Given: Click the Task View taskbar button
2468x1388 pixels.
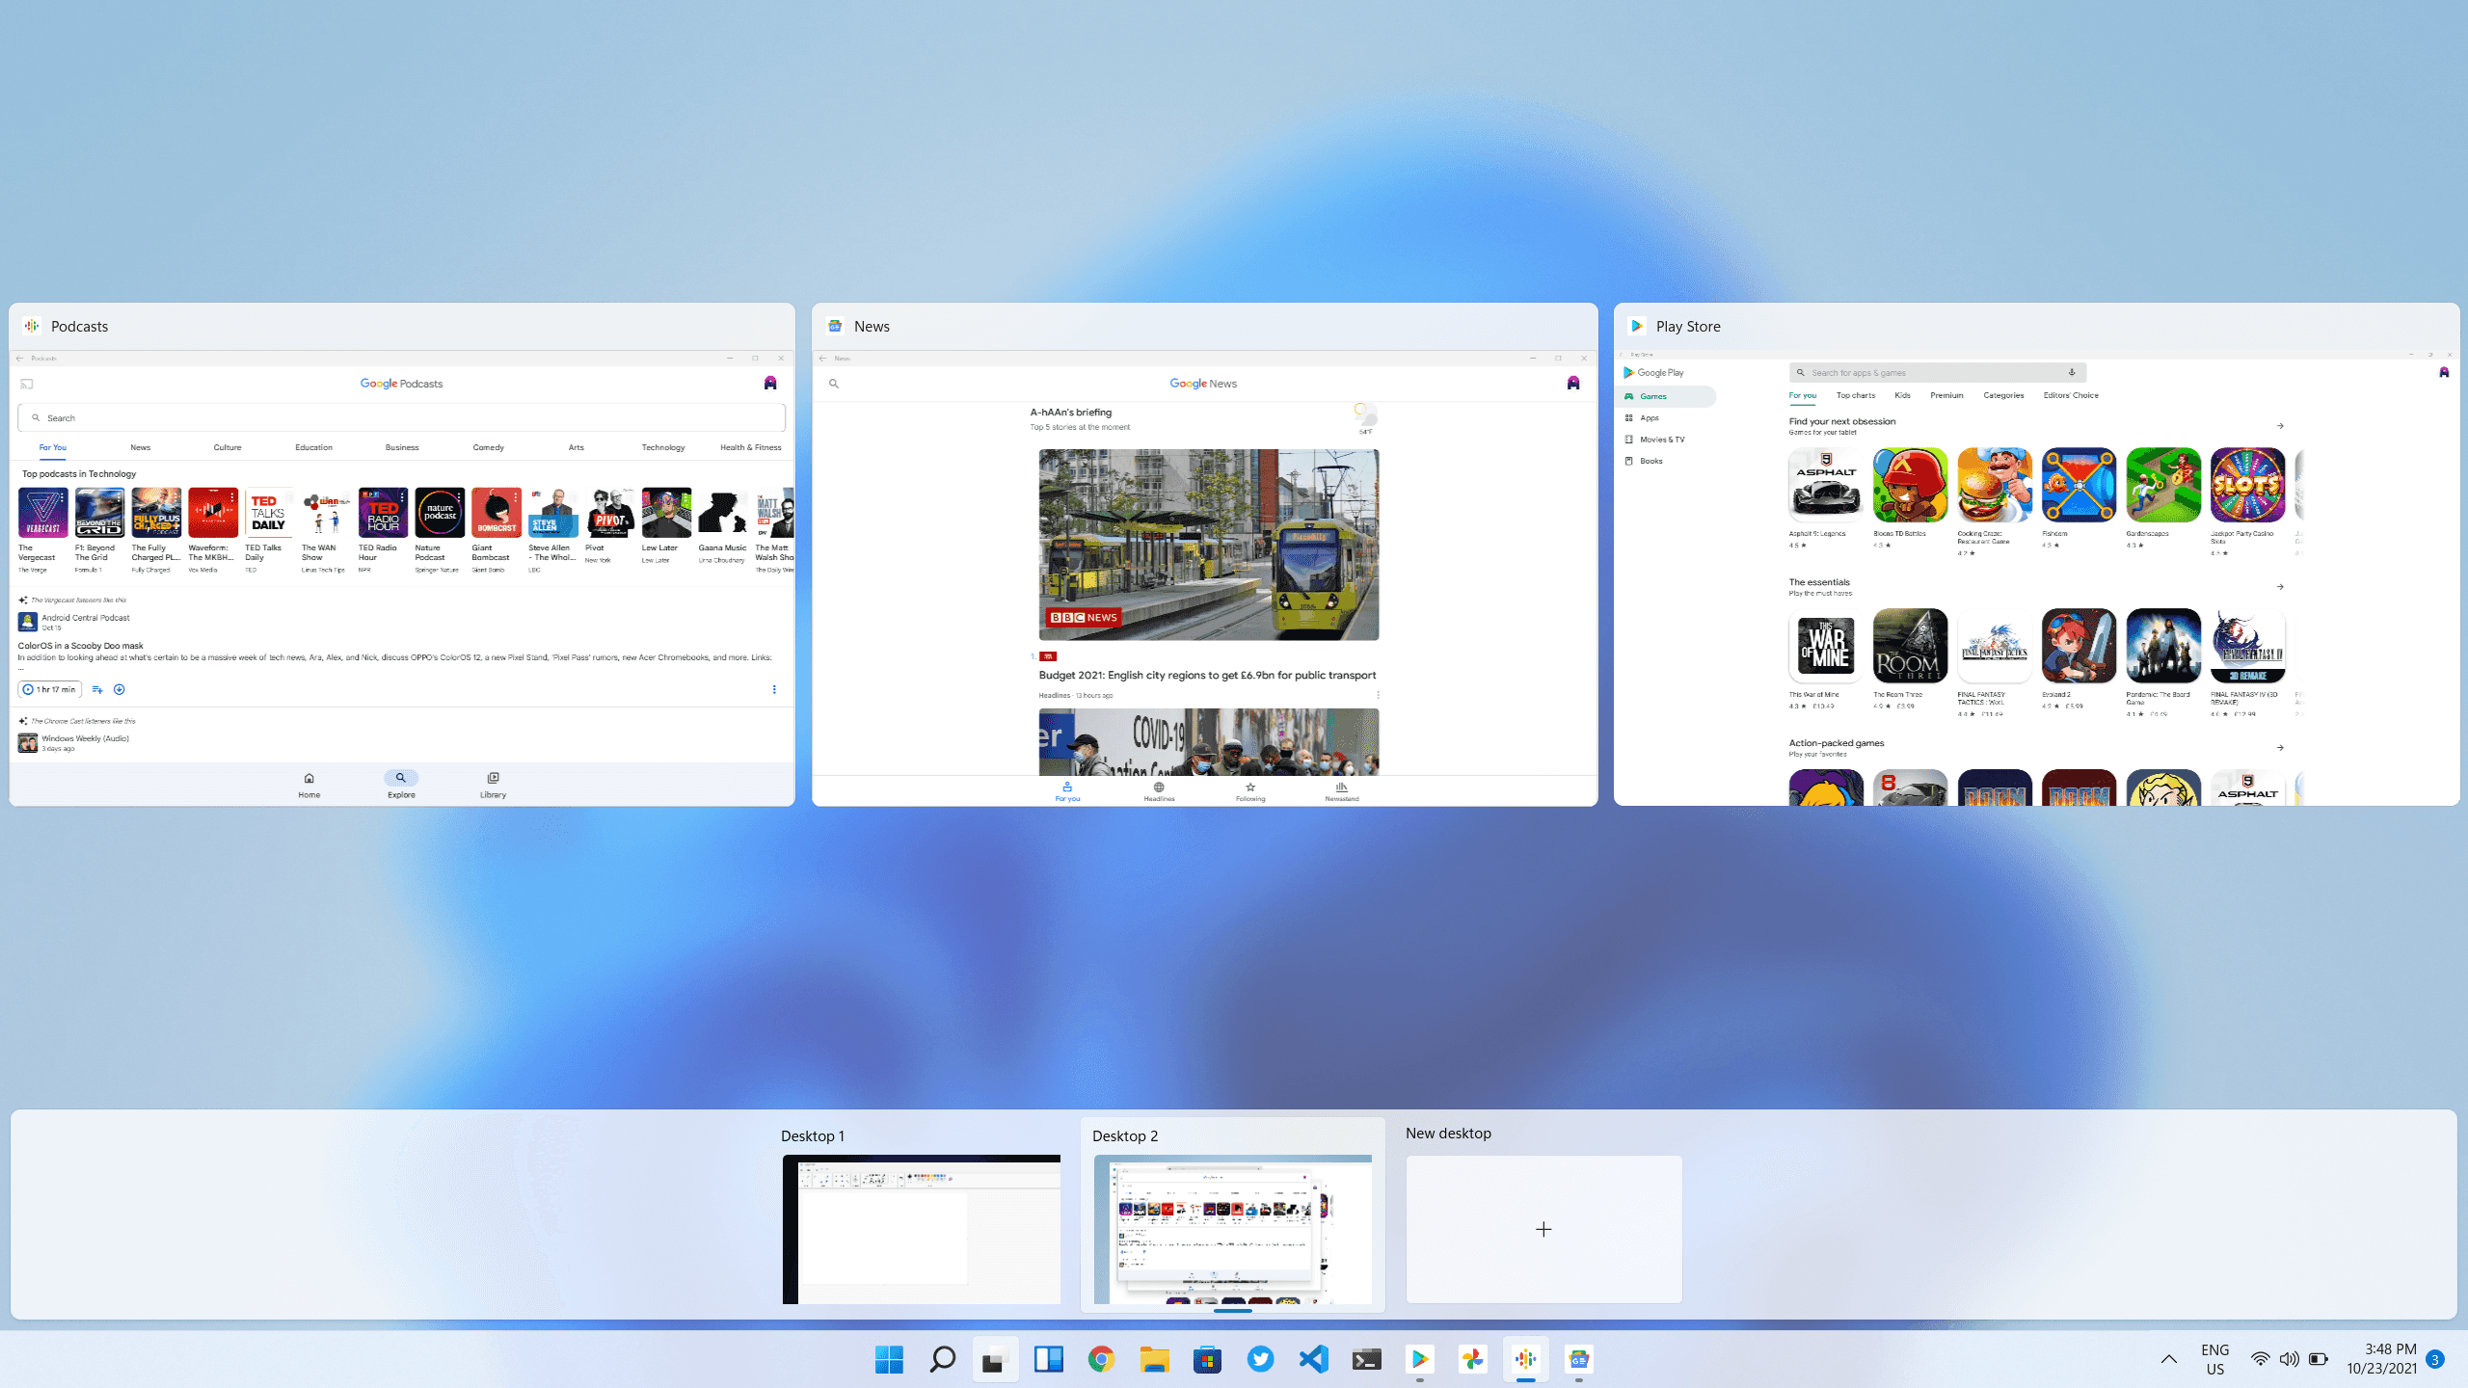Looking at the screenshot, I should [x=995, y=1359].
